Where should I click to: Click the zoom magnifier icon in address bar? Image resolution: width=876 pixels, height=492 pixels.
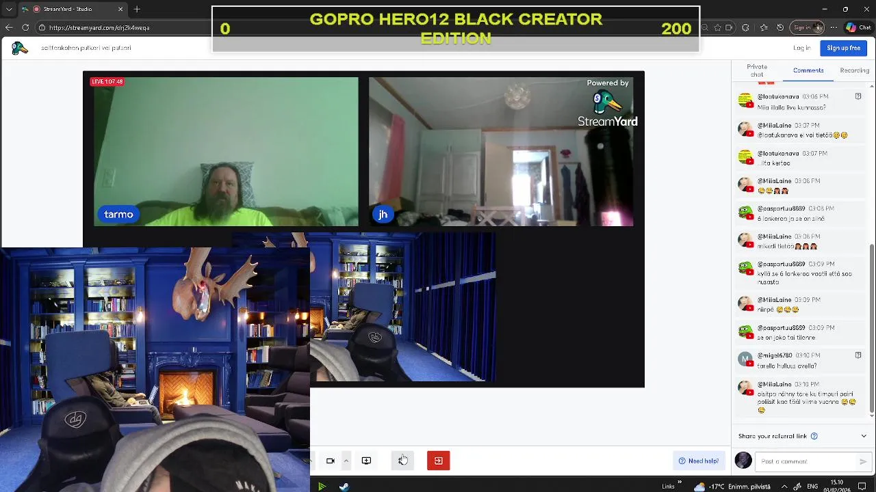pyautogui.click(x=706, y=27)
